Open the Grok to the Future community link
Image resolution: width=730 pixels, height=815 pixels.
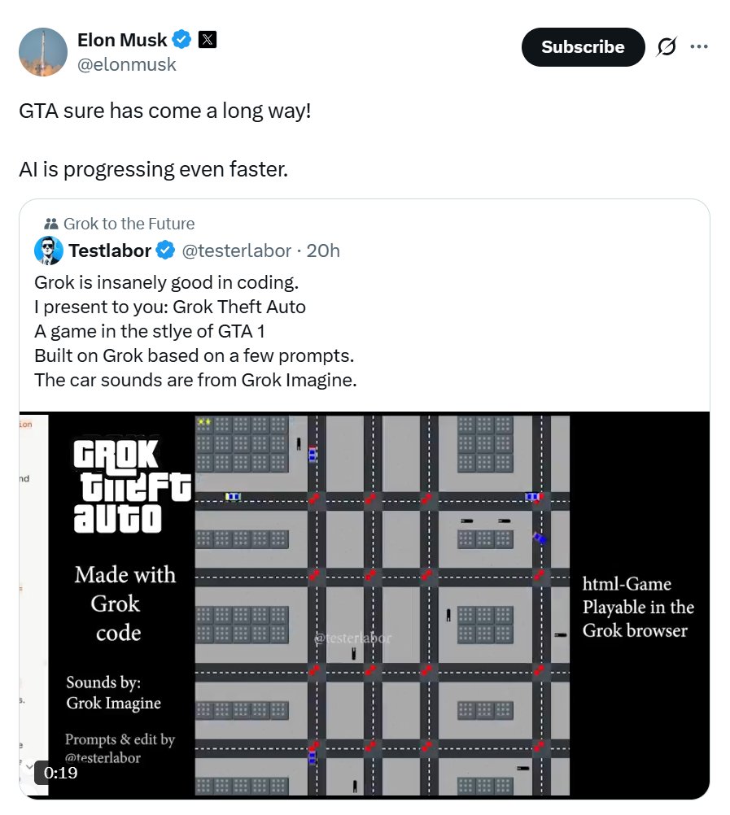[x=129, y=224]
